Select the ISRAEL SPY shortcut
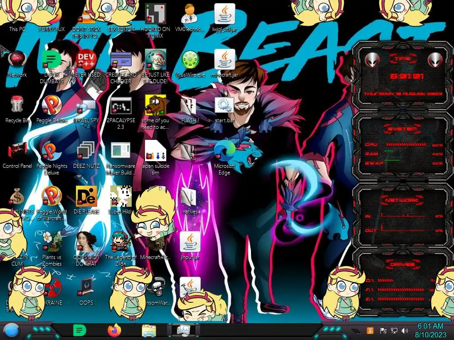The width and height of the screenshot is (454, 340). (86, 109)
